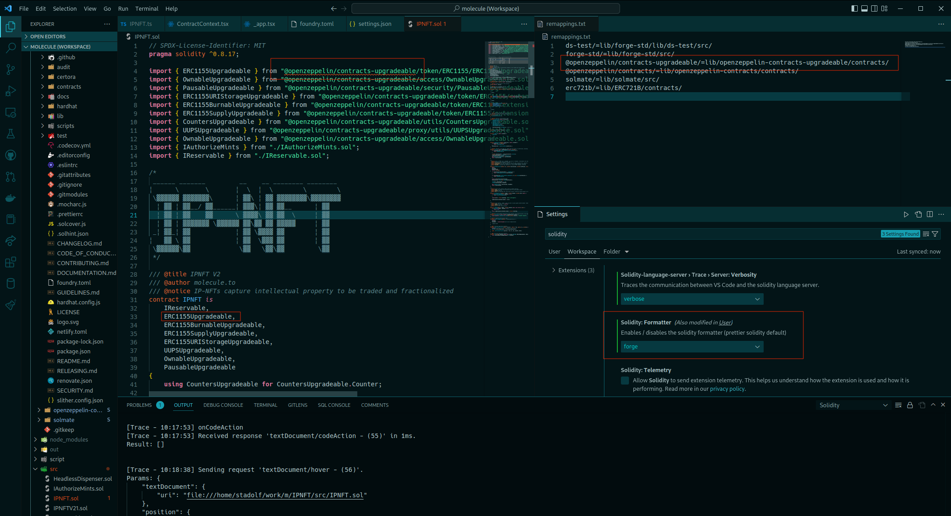Open the Terminal menu

pos(147,8)
